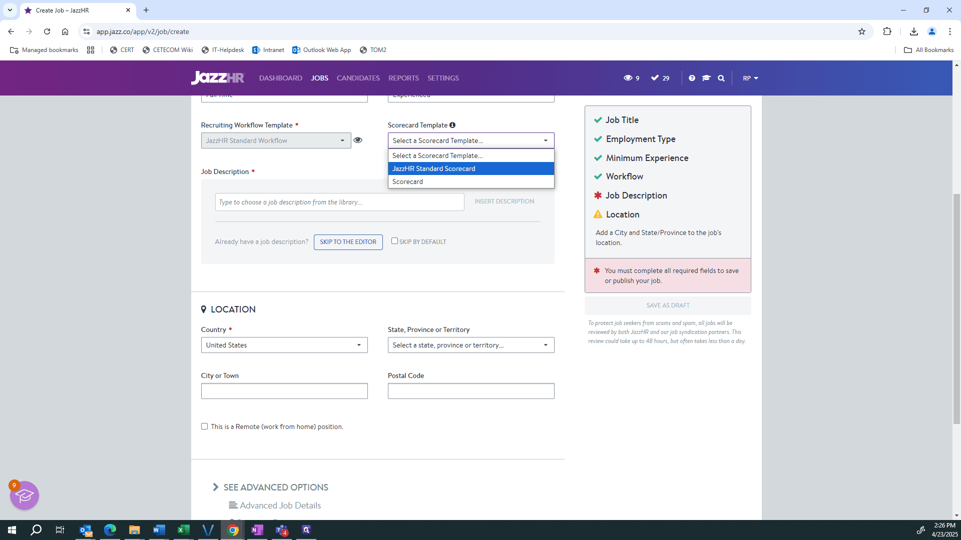Open OneNote from the taskbar
Screen dimensions: 961x540
point(257,530)
